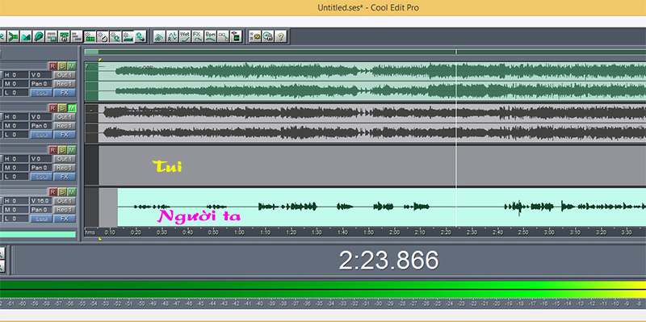Open FX settings for the Tui track
Screen dimensions: 646x322
(x=65, y=177)
